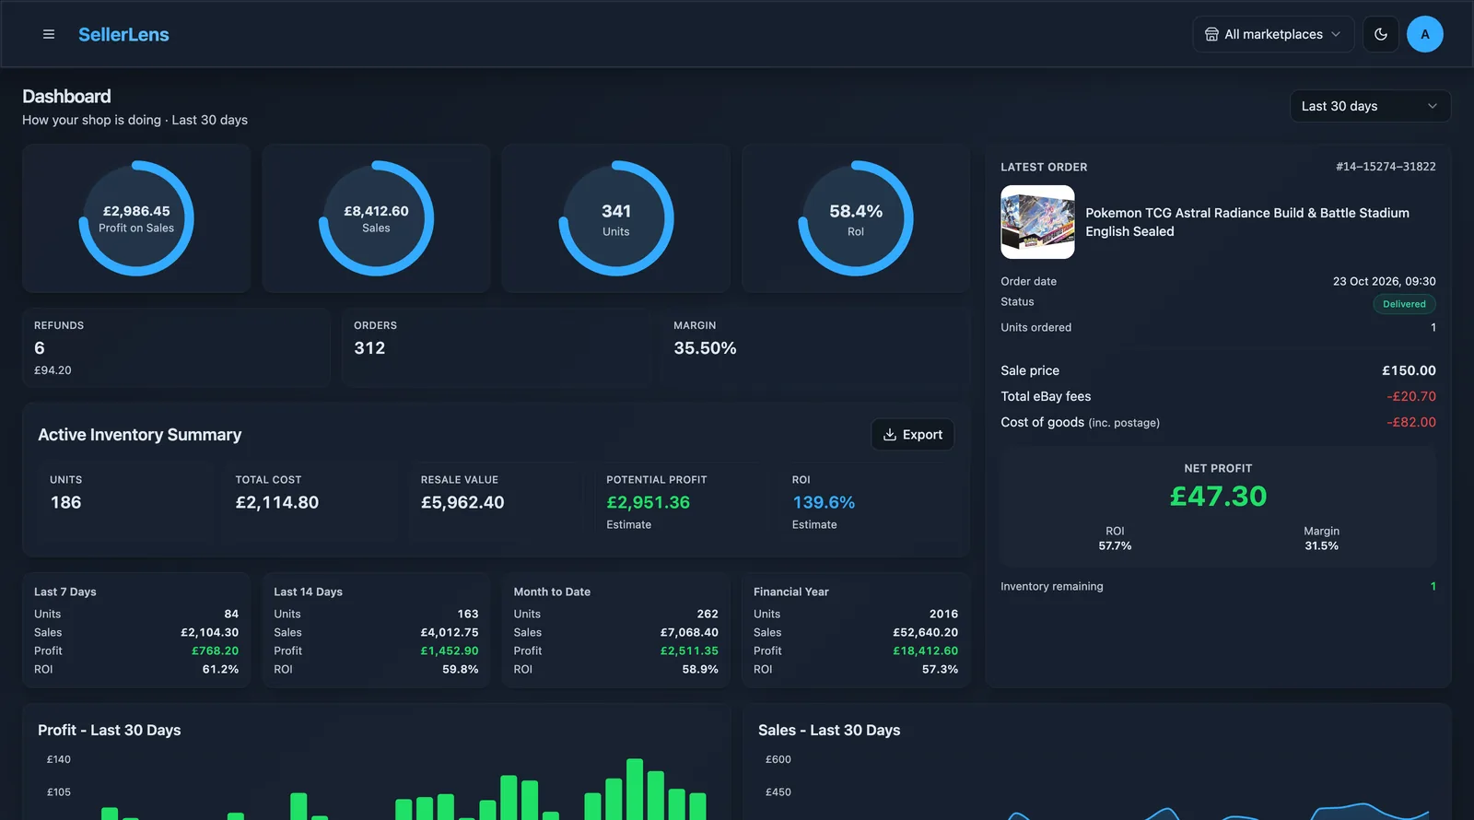
Task: Export the Active Inventory Summary
Action: pos(912,435)
